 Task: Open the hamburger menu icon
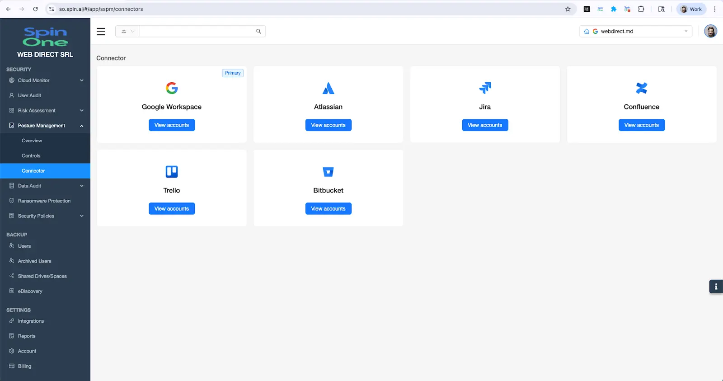coord(101,31)
